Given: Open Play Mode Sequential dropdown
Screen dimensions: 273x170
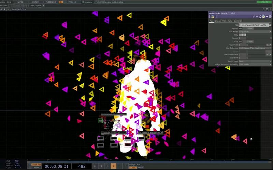Looking at the screenshot, I should pyautogui.click(x=255, y=32).
